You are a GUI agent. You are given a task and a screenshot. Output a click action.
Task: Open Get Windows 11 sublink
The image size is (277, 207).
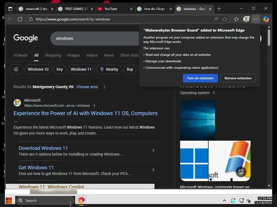(36, 168)
